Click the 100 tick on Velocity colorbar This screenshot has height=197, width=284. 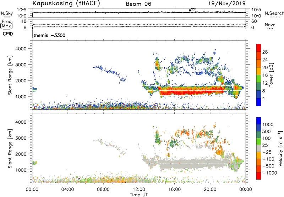267,138
